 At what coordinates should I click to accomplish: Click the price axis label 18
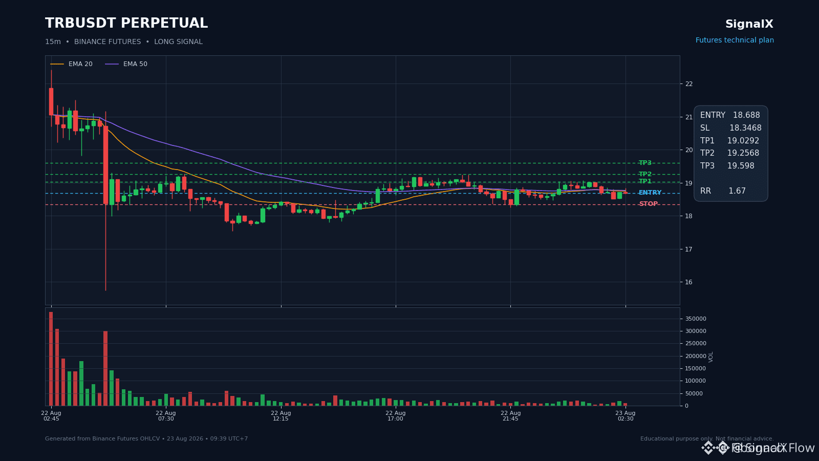(x=689, y=216)
